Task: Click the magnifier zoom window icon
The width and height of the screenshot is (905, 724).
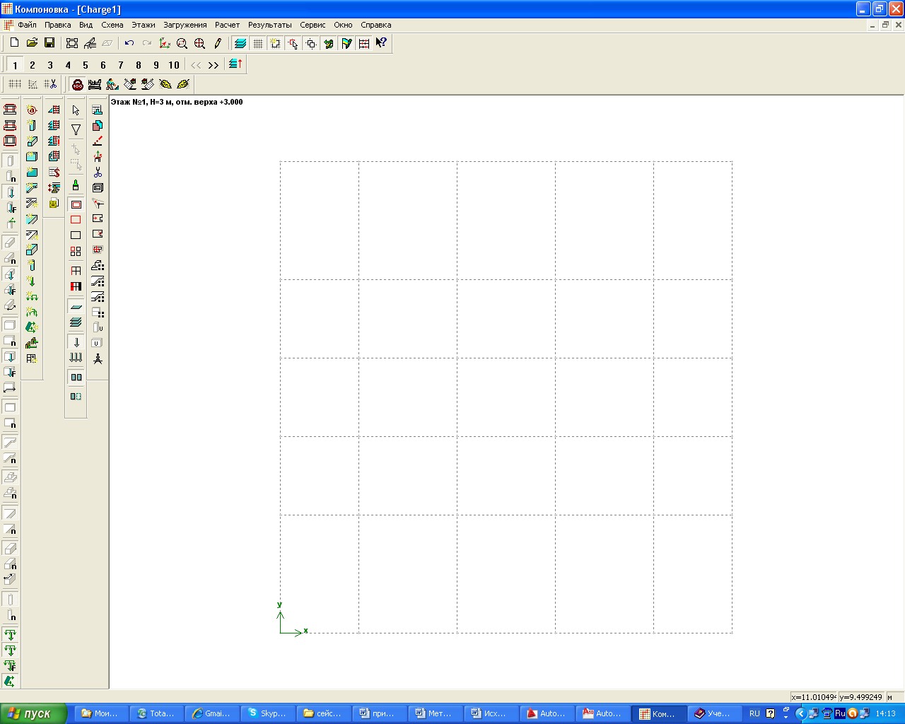Action: (x=182, y=43)
